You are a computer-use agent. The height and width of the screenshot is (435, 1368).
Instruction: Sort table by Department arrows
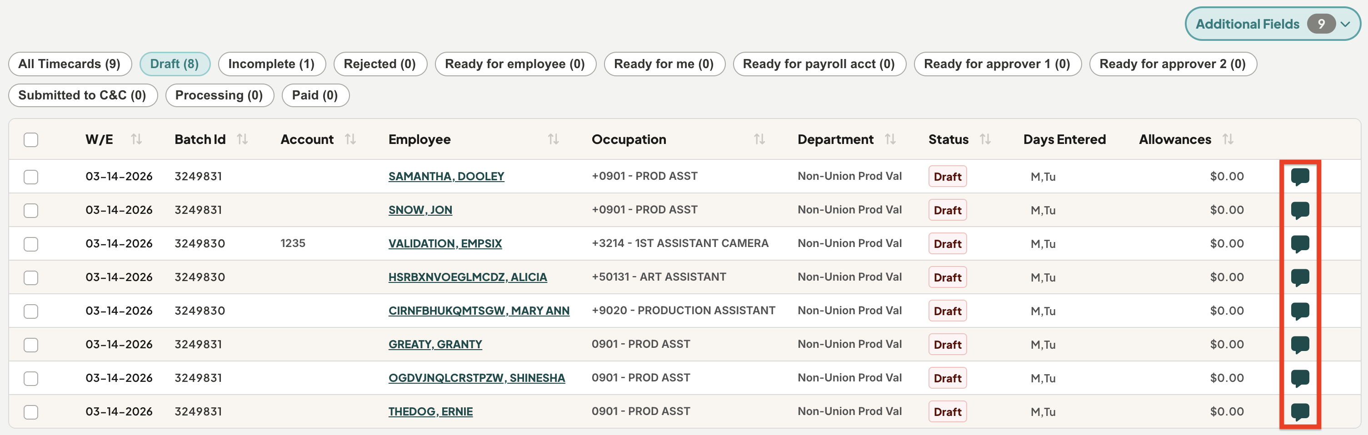coord(890,139)
